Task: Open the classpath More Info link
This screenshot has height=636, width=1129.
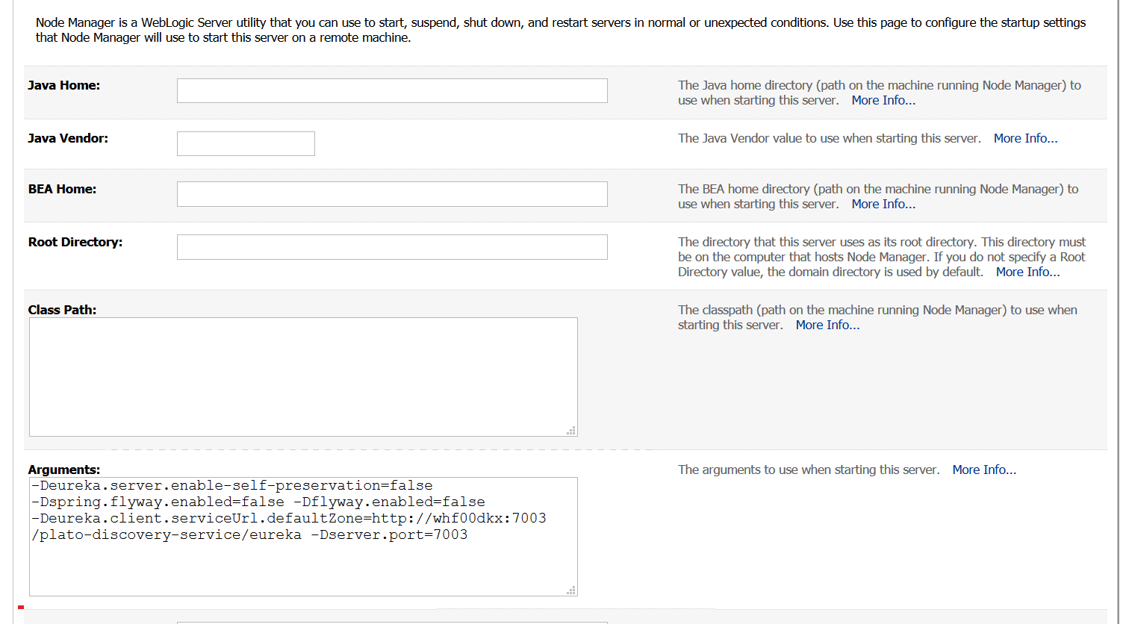Action: 827,325
